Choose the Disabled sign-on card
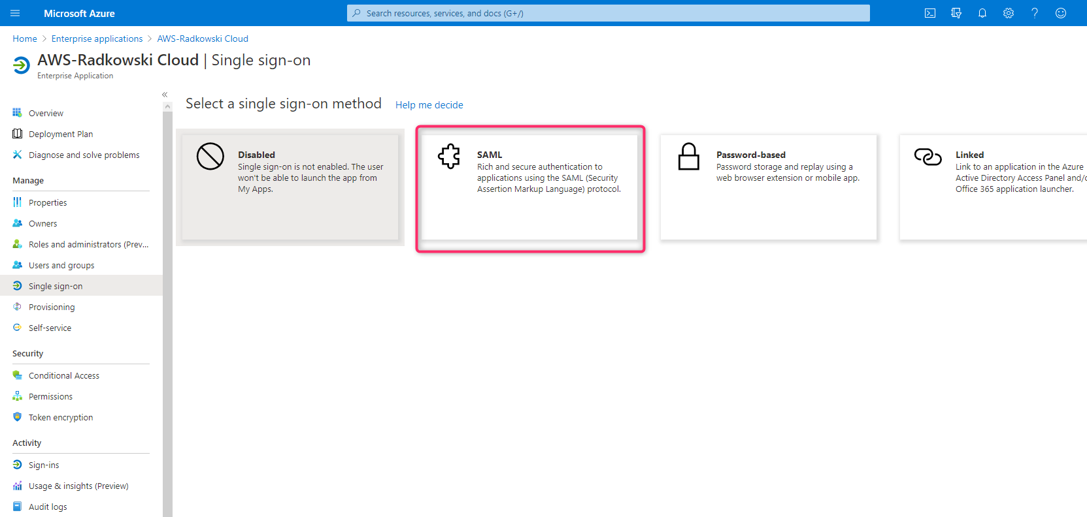 (290, 187)
